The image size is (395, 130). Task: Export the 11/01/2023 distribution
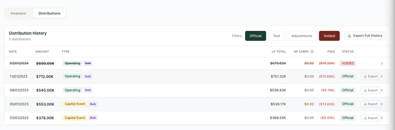click(x=370, y=76)
